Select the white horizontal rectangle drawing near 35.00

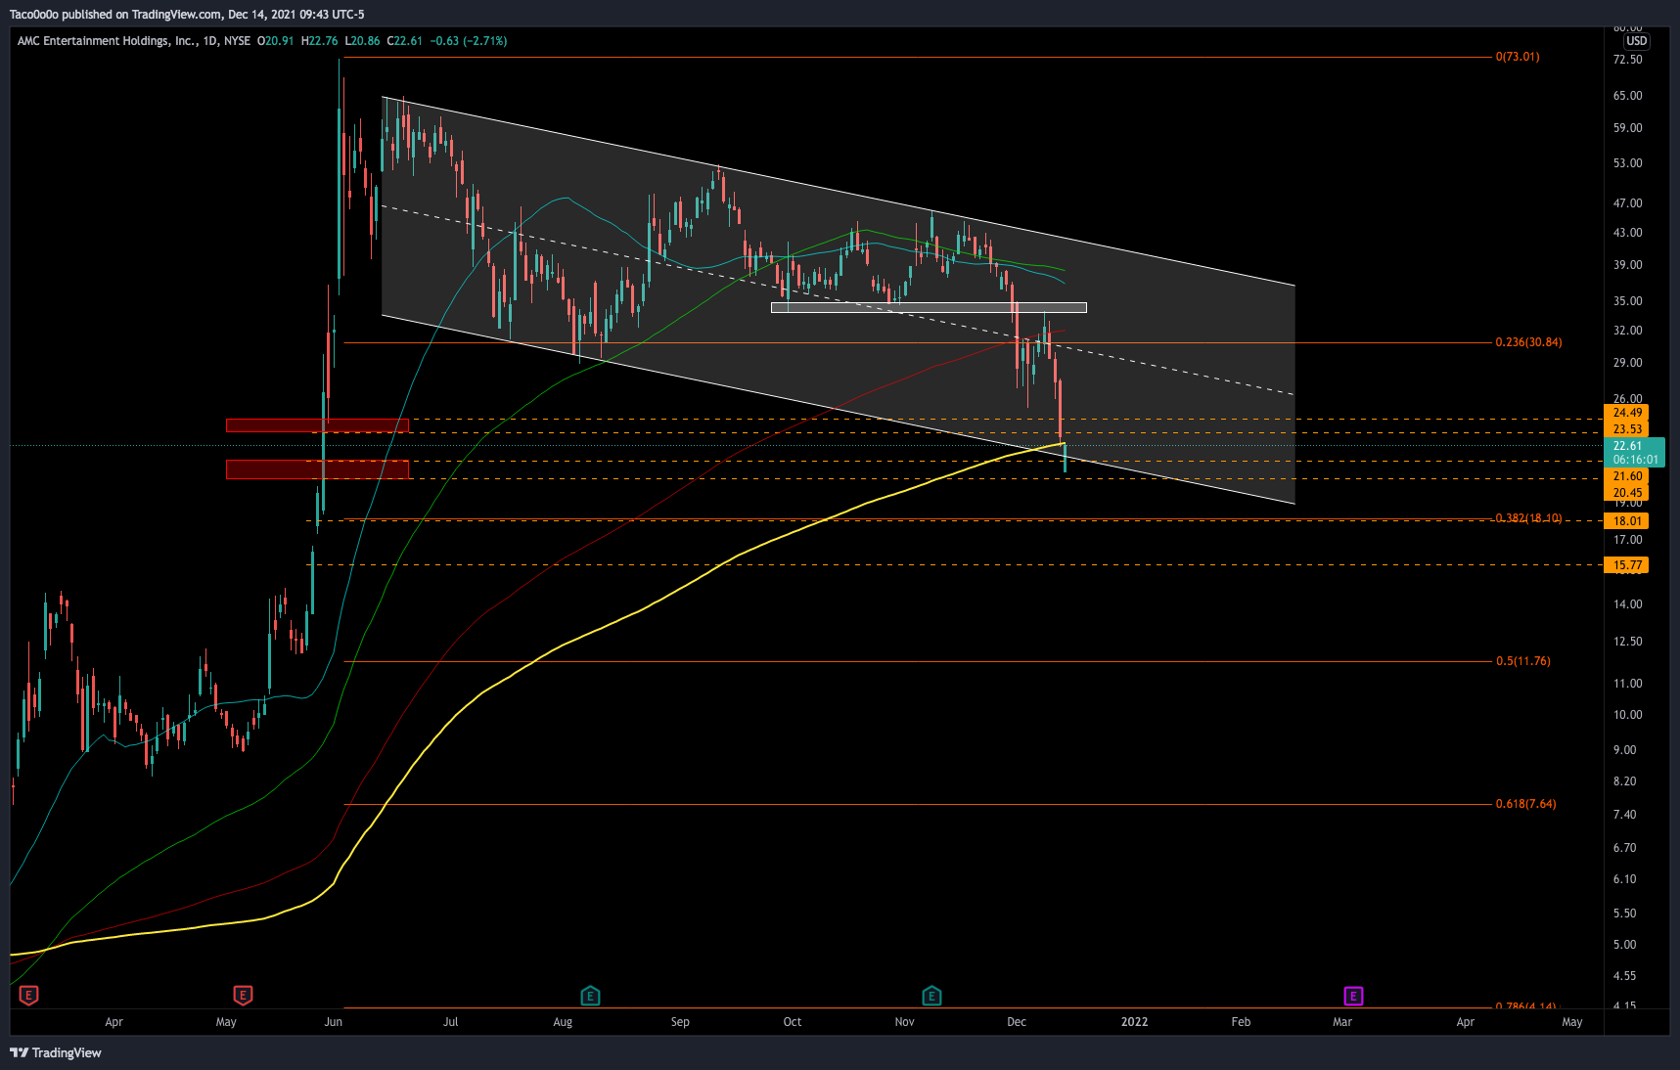[929, 307]
